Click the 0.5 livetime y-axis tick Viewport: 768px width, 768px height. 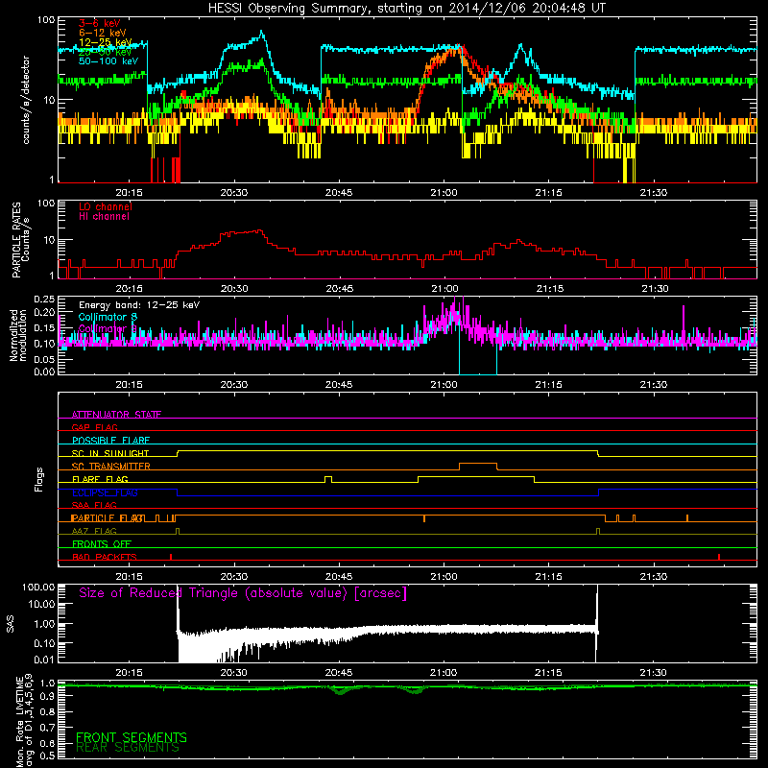coord(47,756)
